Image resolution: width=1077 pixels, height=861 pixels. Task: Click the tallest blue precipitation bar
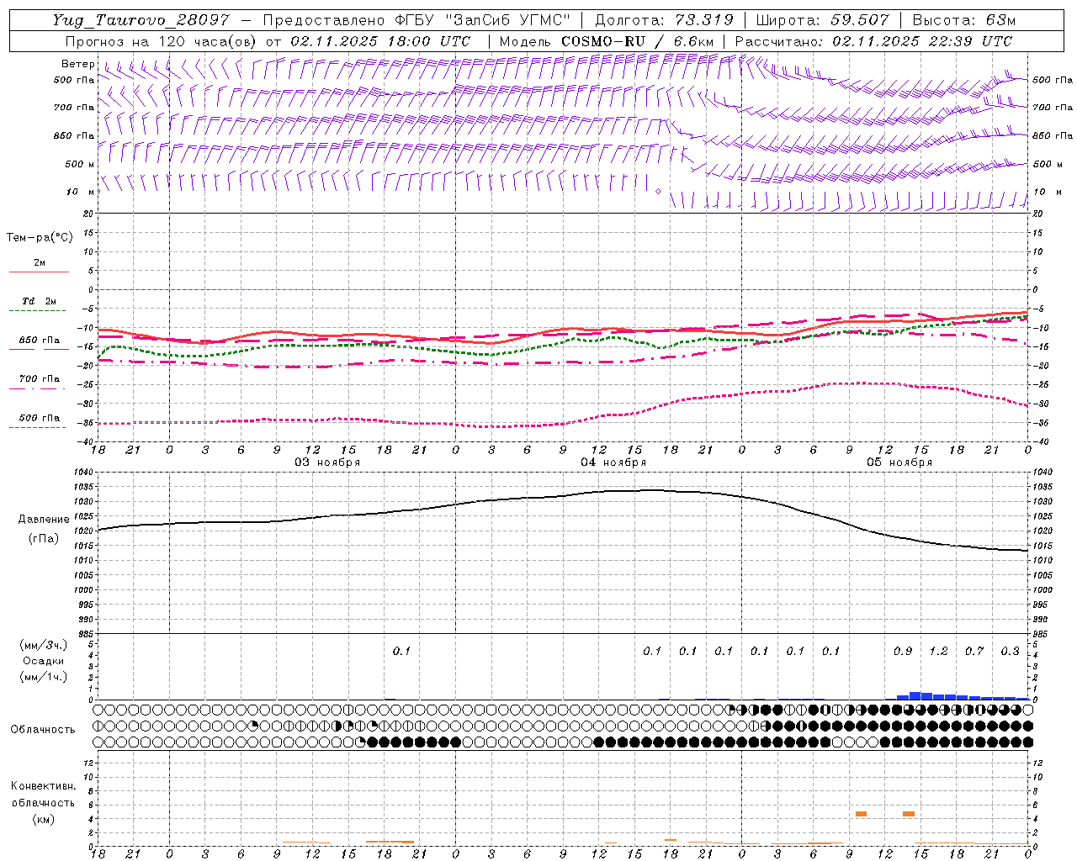(915, 695)
